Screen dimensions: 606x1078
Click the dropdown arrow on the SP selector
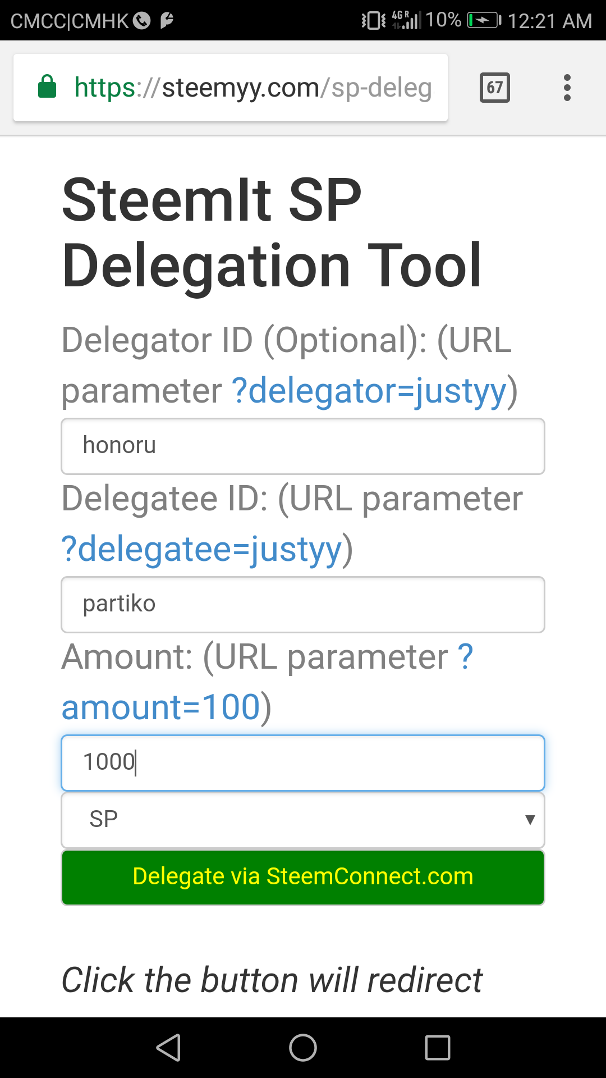coord(530,820)
